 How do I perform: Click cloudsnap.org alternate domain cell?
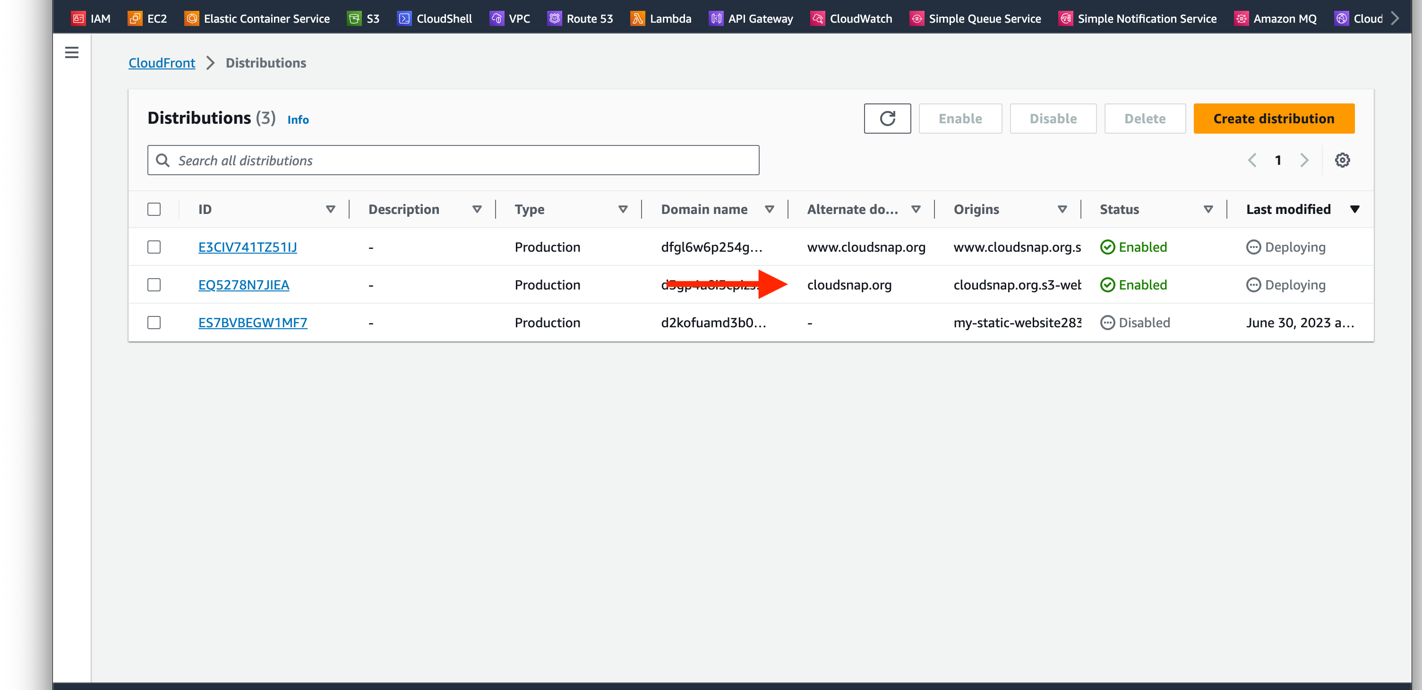(849, 285)
